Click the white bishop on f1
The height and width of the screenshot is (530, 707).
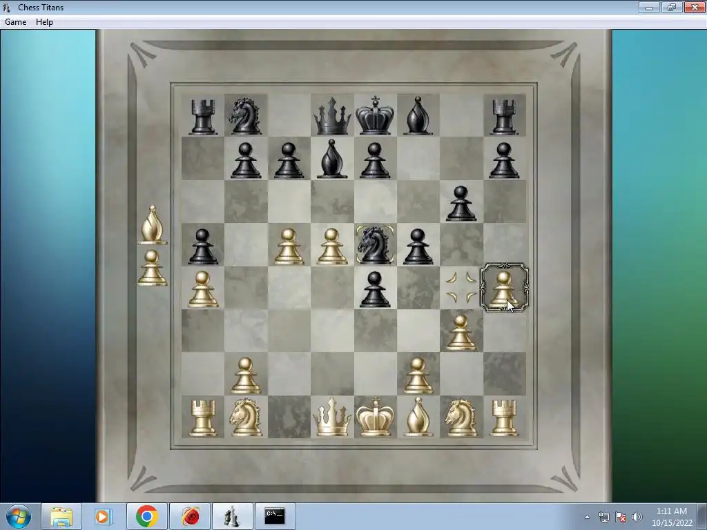[x=418, y=418]
